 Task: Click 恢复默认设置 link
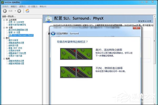click(x=145, y=21)
